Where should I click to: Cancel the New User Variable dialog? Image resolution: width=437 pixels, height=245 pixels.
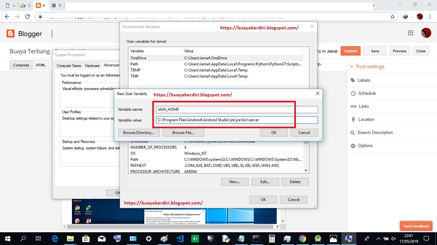point(304,133)
